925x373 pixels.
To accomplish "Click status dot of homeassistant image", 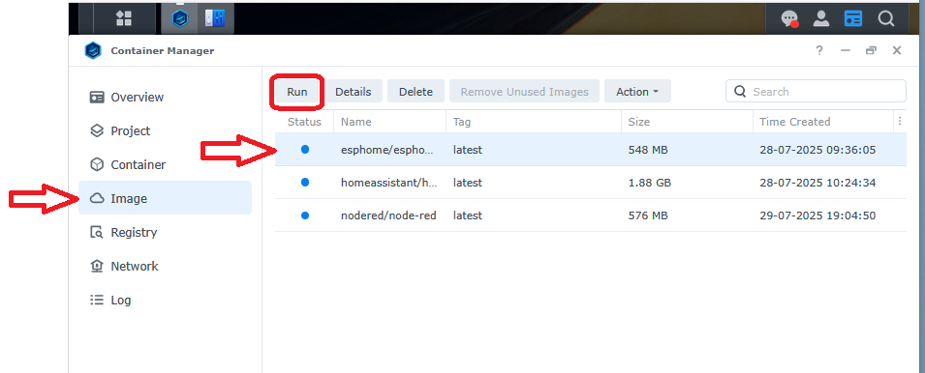I will pos(305,183).
